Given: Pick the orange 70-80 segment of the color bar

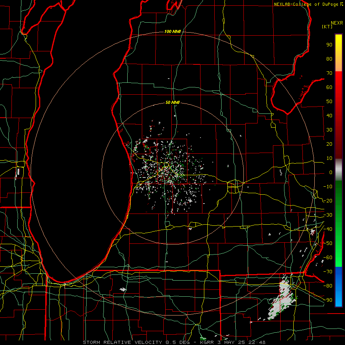Looking at the screenshot, I should click(338, 65).
